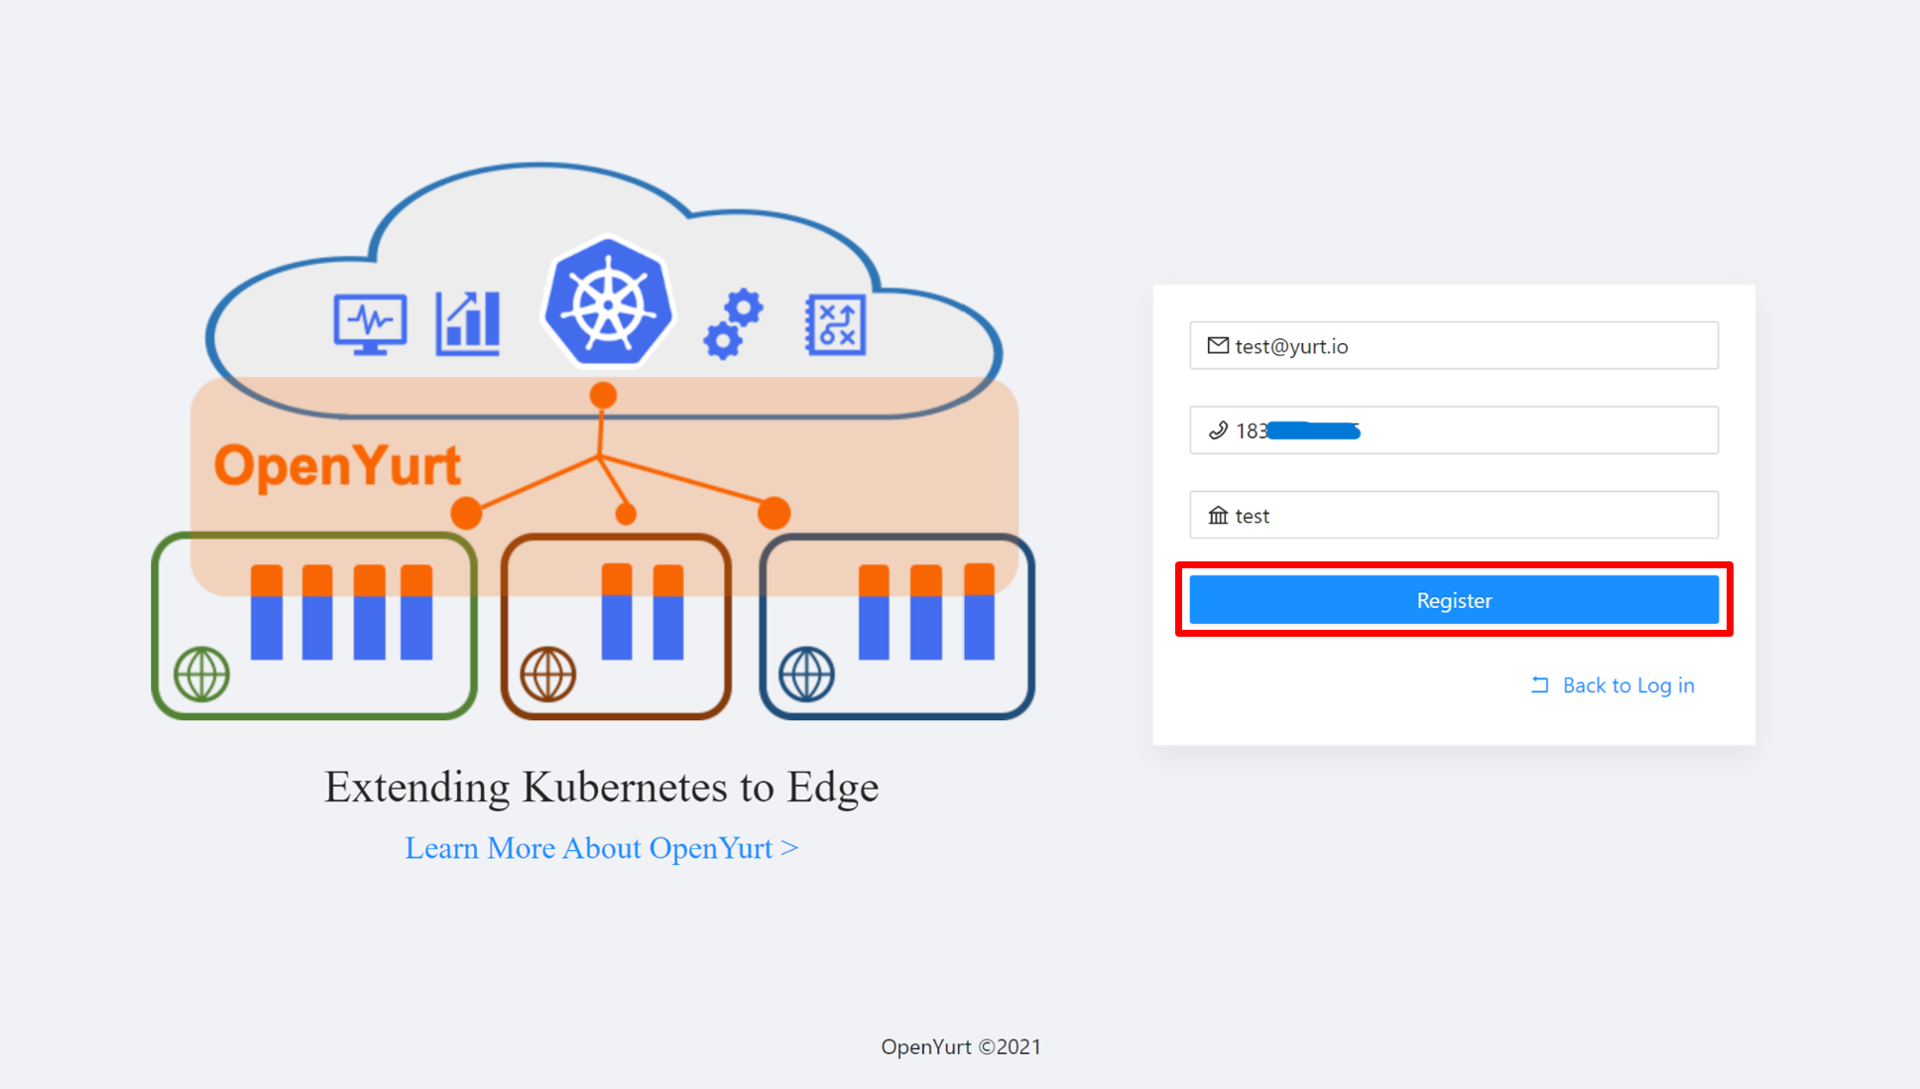Click the dark blue globe icon in right edge box
Image resolution: width=1920 pixels, height=1089 pixels.
pos(806,674)
